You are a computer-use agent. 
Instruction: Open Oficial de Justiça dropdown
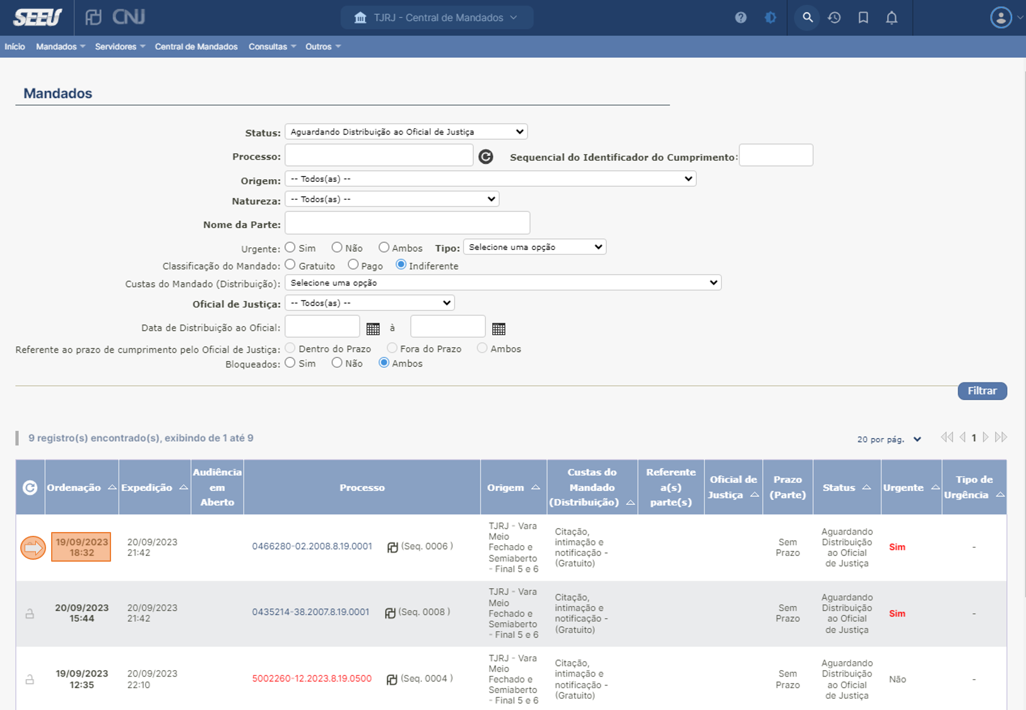(370, 303)
